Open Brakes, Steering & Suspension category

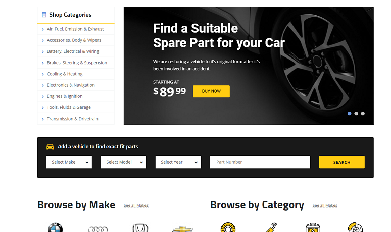(x=76, y=63)
